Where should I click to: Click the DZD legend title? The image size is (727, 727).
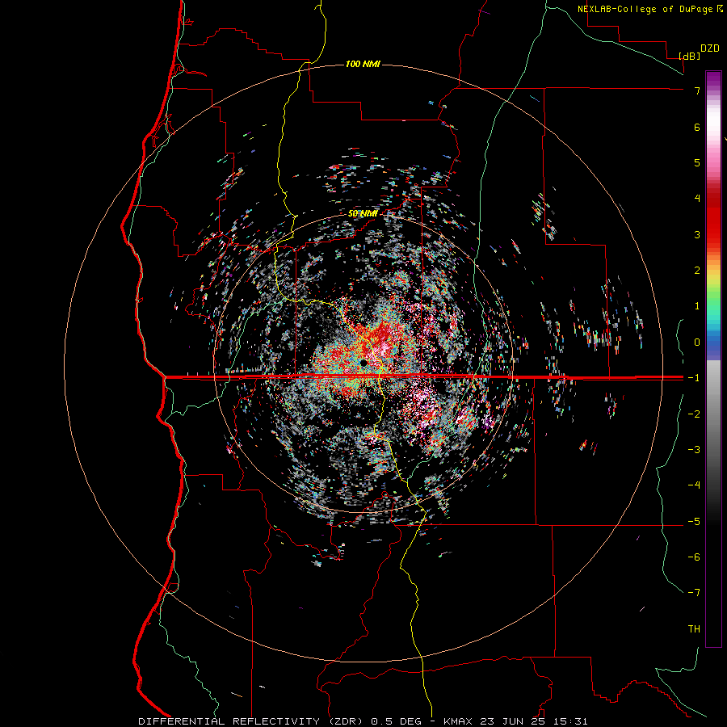[709, 48]
